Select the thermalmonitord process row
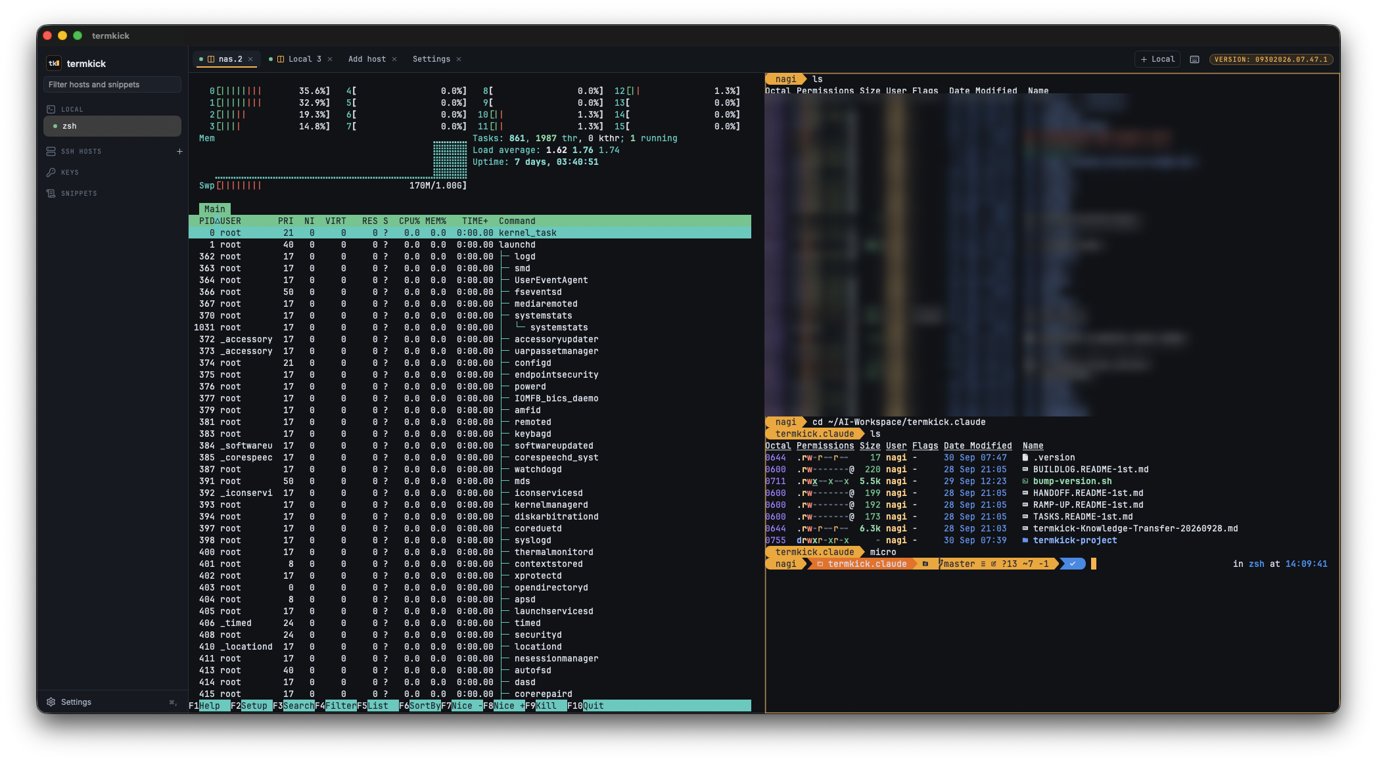 [x=470, y=552]
